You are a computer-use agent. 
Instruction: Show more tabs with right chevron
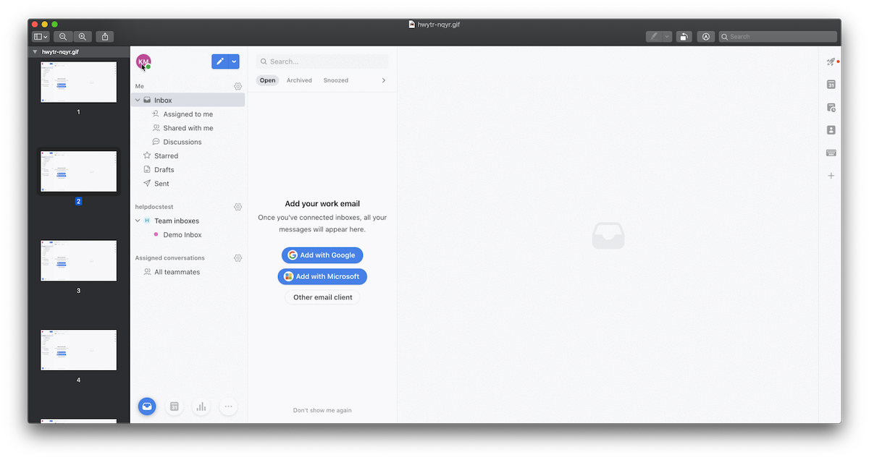pos(384,80)
